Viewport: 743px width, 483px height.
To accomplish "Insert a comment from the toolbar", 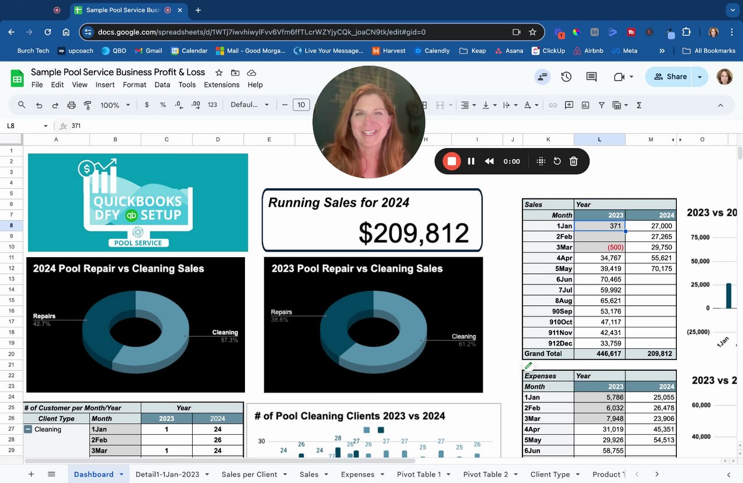I will pyautogui.click(x=569, y=105).
